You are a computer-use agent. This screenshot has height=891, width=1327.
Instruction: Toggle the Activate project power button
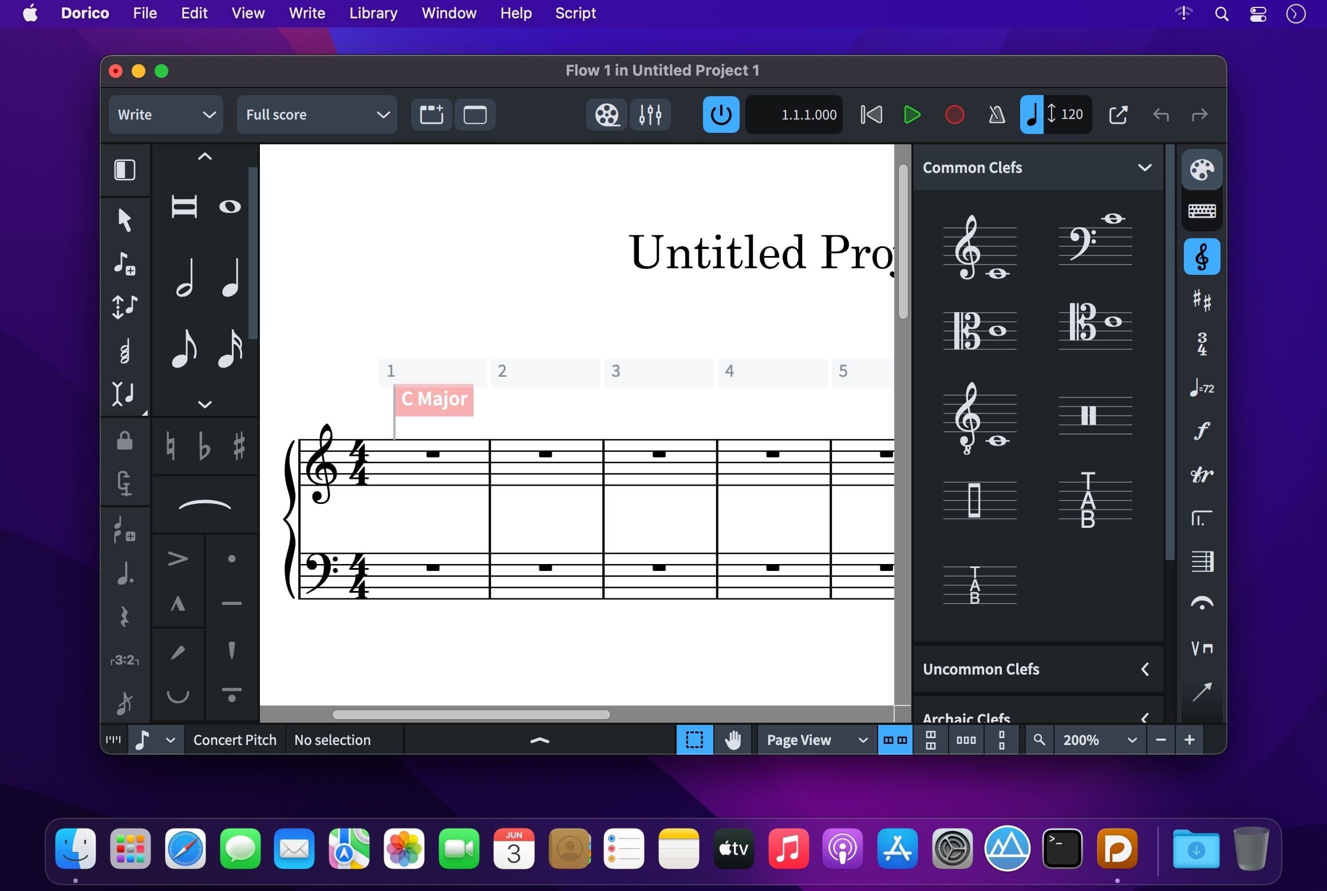721,115
